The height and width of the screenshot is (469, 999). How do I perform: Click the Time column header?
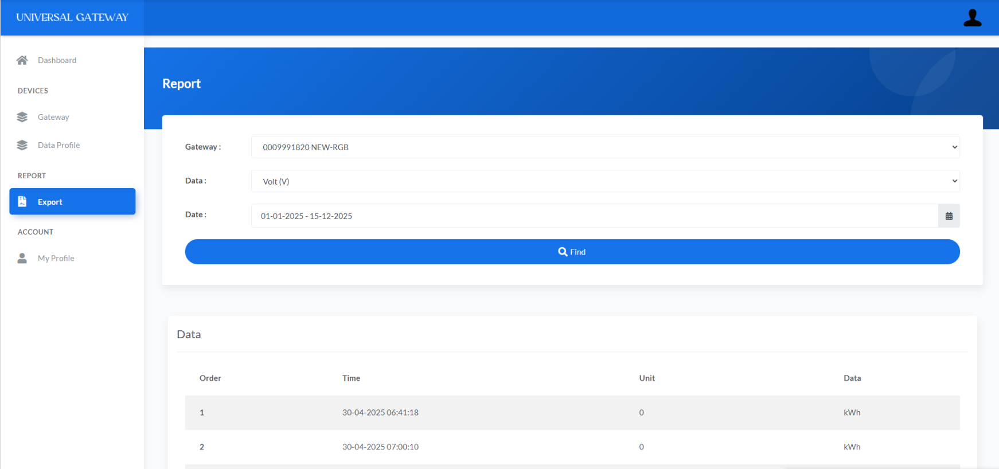[351, 378]
